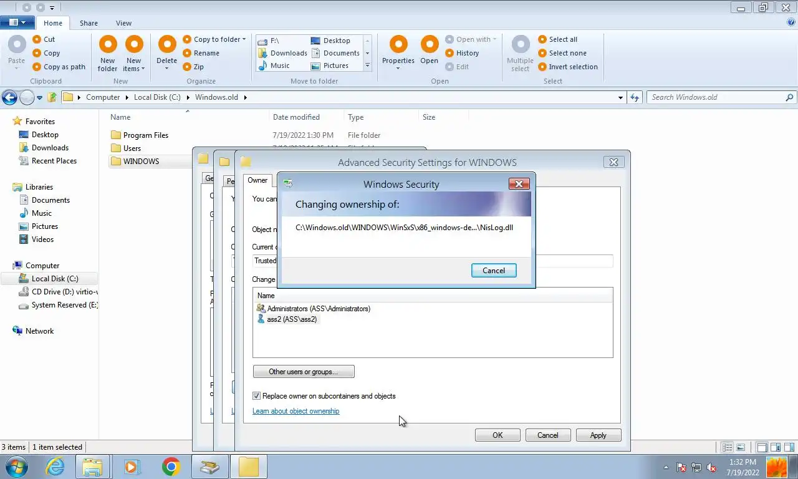
Task: Click the History ribbon command
Action: (462, 53)
